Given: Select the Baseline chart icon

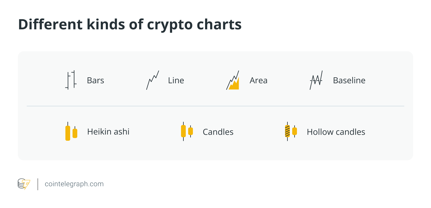Looking at the screenshot, I should click(316, 80).
